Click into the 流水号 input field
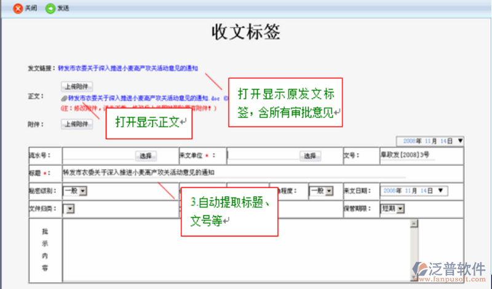This screenshot has width=492, height=289. click(98, 156)
